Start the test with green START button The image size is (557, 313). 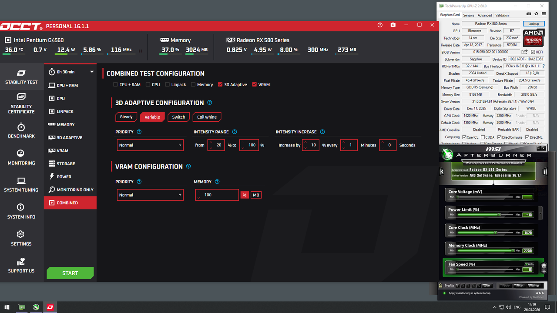(70, 273)
